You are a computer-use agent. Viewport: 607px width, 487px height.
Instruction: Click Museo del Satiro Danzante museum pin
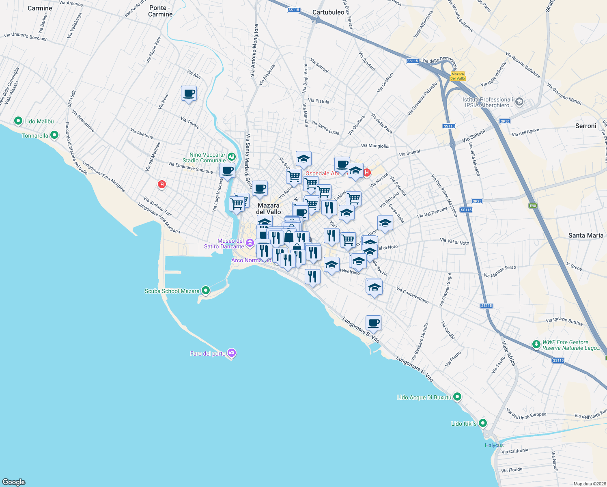click(250, 243)
